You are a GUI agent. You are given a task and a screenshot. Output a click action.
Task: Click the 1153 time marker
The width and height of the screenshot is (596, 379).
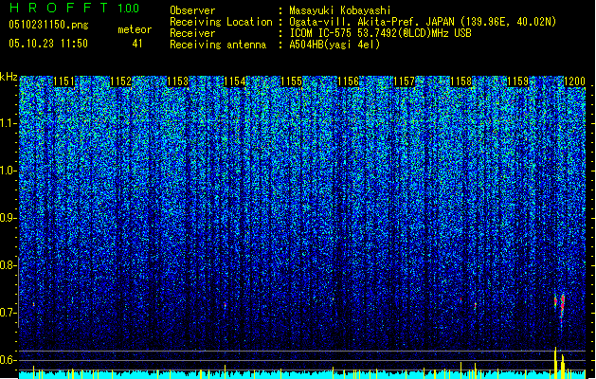(x=177, y=81)
